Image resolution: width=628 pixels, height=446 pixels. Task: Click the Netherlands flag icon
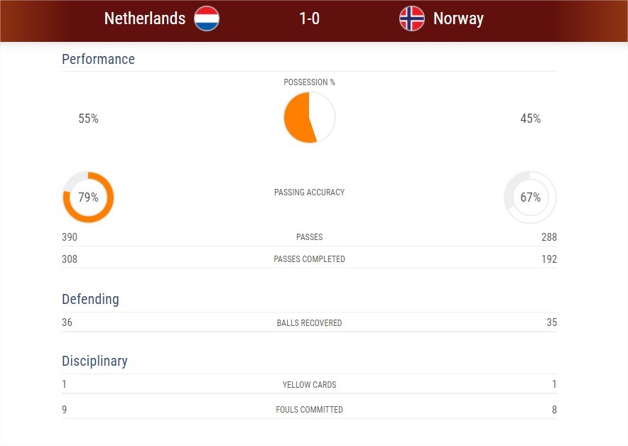click(x=207, y=18)
